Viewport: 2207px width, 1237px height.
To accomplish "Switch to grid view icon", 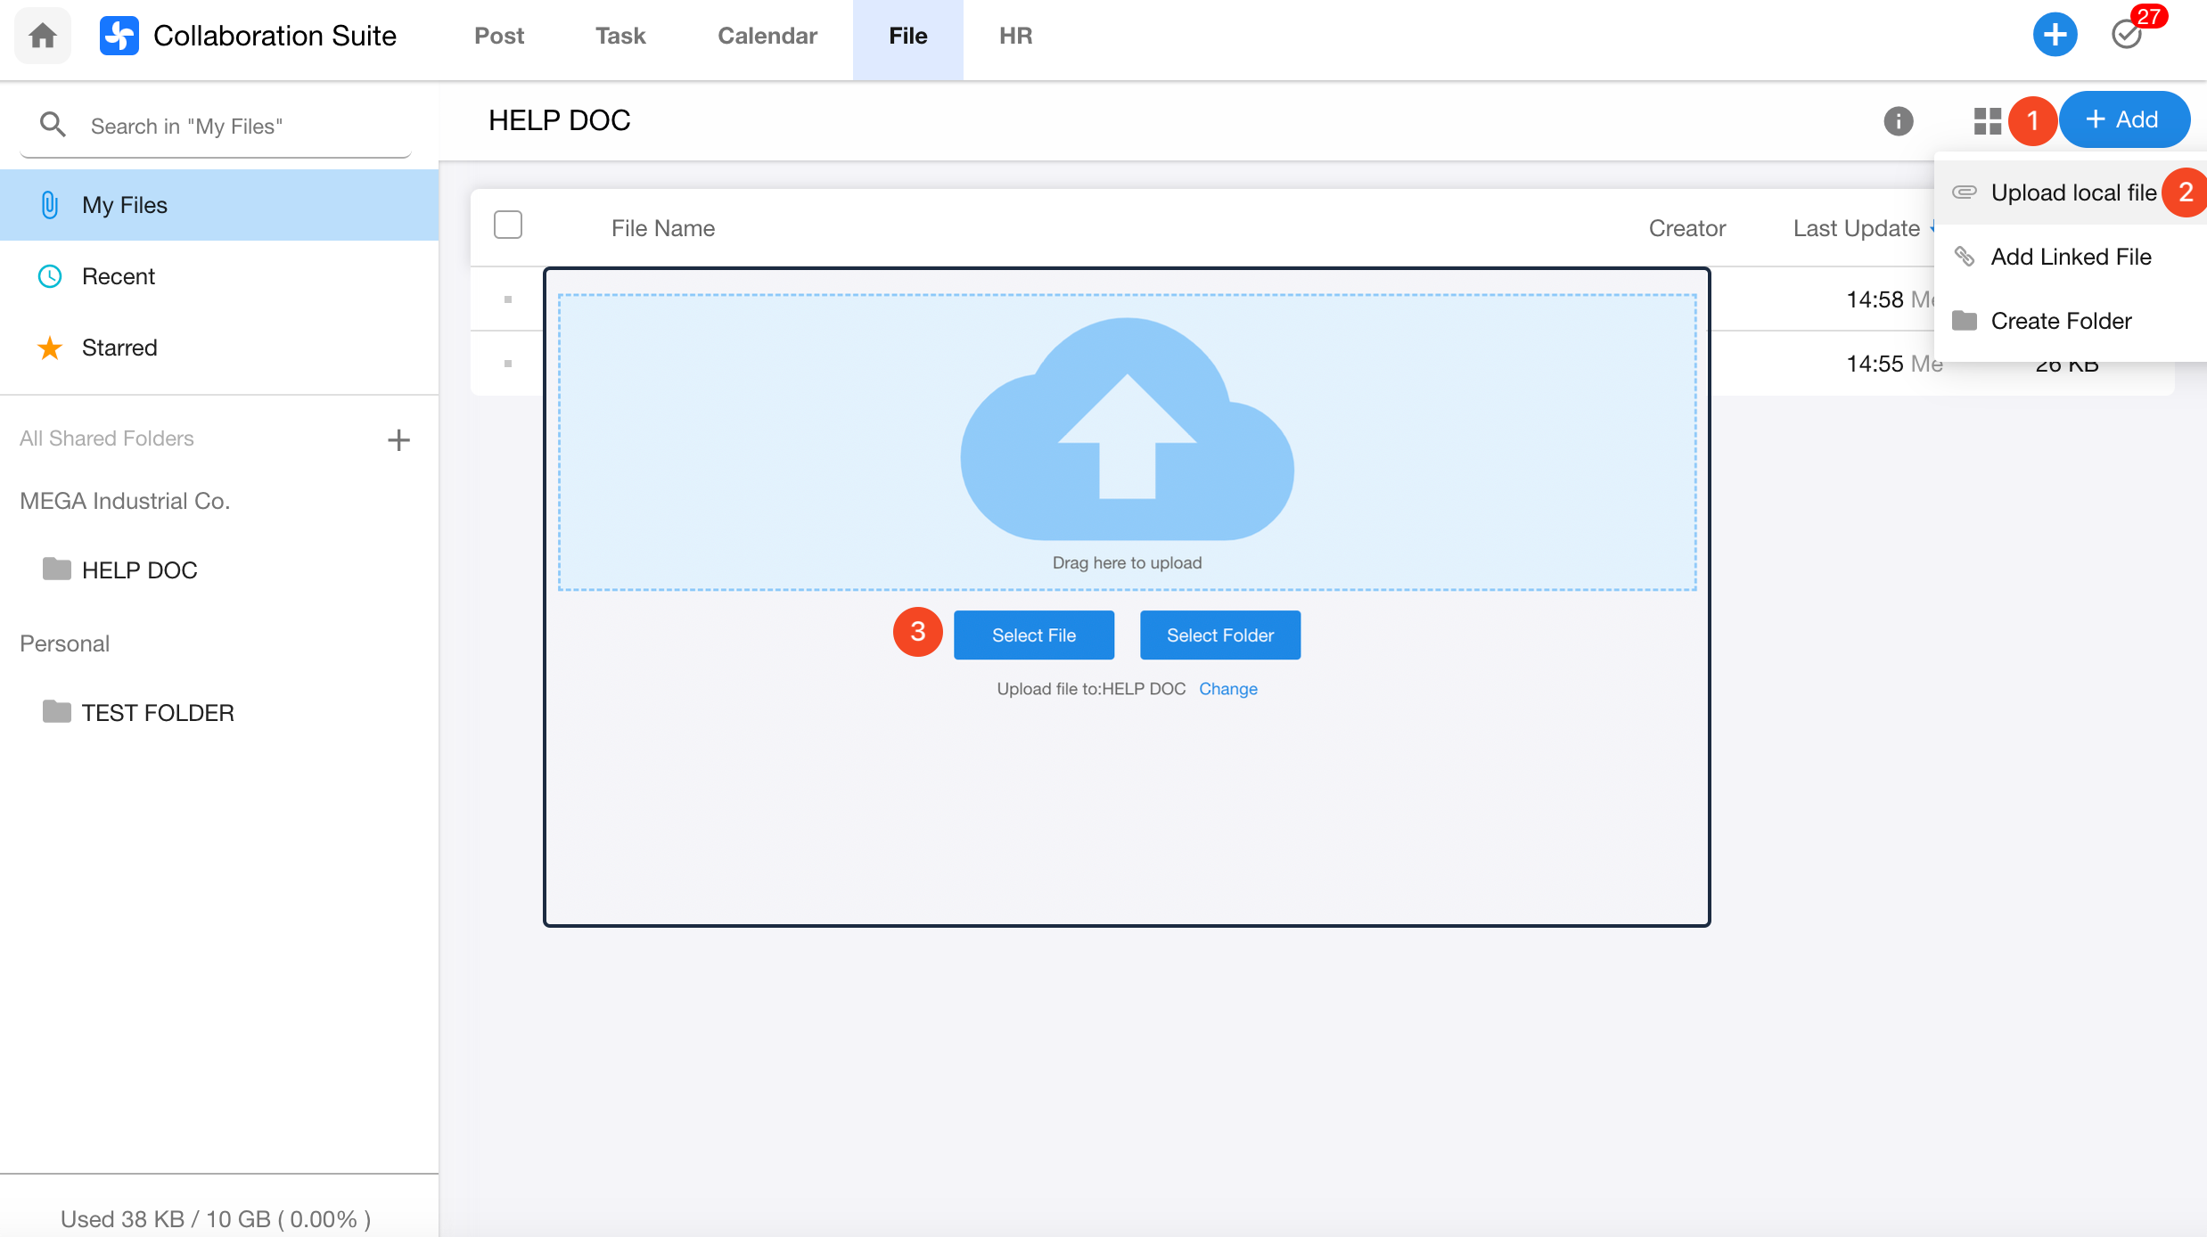I will (x=1987, y=120).
